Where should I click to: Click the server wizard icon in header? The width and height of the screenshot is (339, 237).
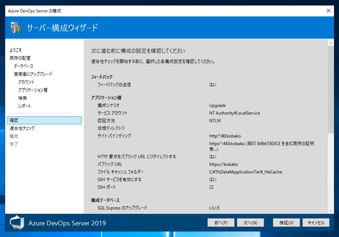click(16, 27)
